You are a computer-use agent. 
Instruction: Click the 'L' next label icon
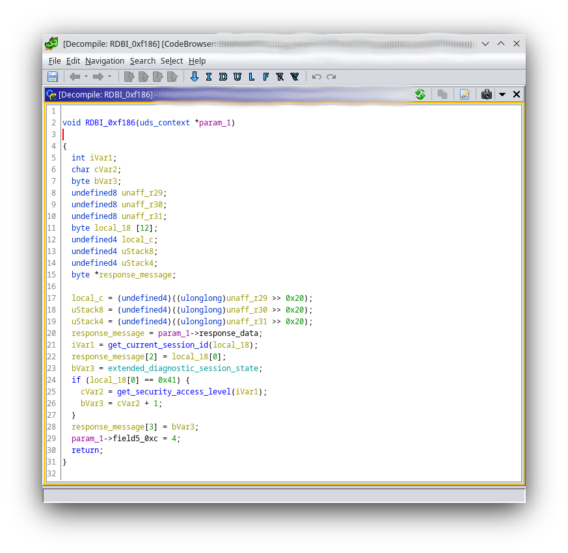(x=252, y=77)
